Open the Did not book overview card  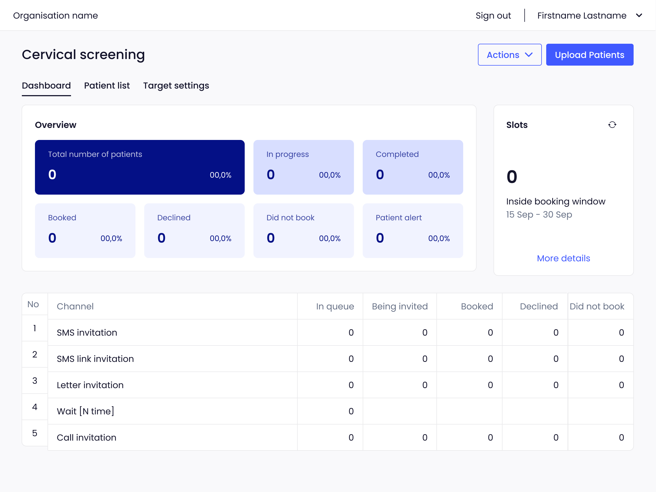pyautogui.click(x=303, y=231)
